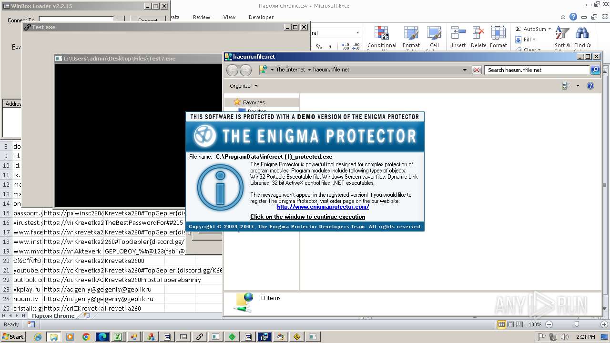Viewport: 610px width, 343px height.
Task: Open the View ribbon tab
Action: (x=229, y=17)
